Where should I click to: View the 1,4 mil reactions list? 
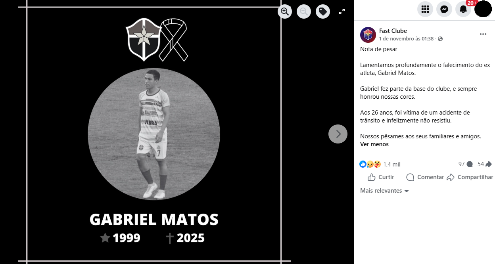pyautogui.click(x=391, y=165)
